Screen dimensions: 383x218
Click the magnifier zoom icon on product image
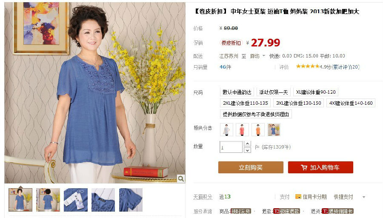[181, 179]
